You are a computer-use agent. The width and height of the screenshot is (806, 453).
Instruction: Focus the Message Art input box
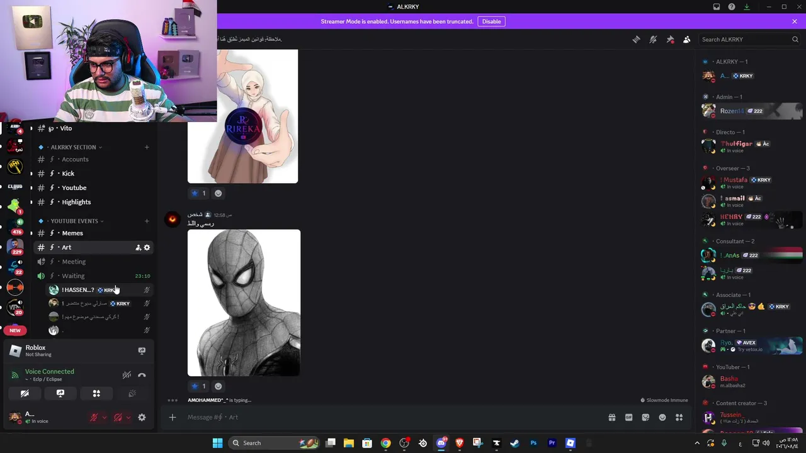(394, 417)
